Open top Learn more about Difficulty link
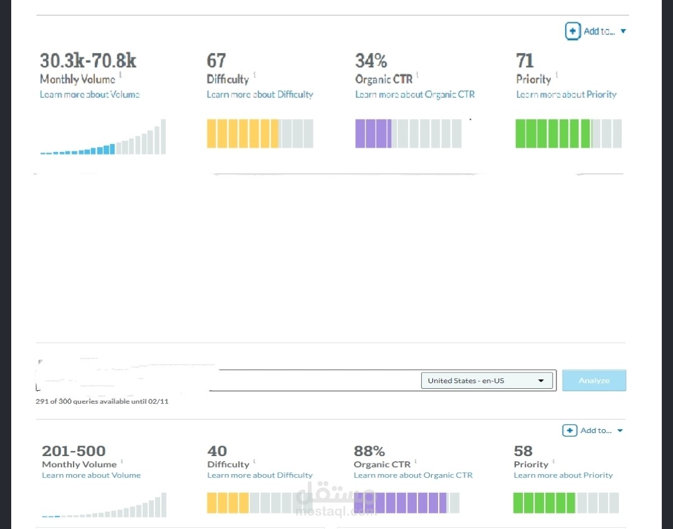673x529 pixels. pyautogui.click(x=260, y=94)
